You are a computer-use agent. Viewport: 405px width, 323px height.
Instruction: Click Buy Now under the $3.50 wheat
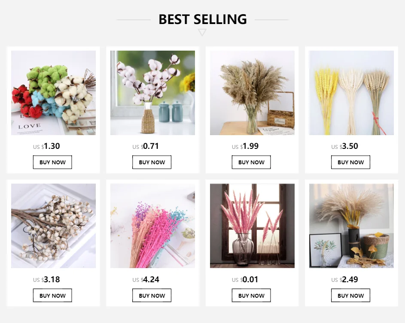click(x=350, y=162)
